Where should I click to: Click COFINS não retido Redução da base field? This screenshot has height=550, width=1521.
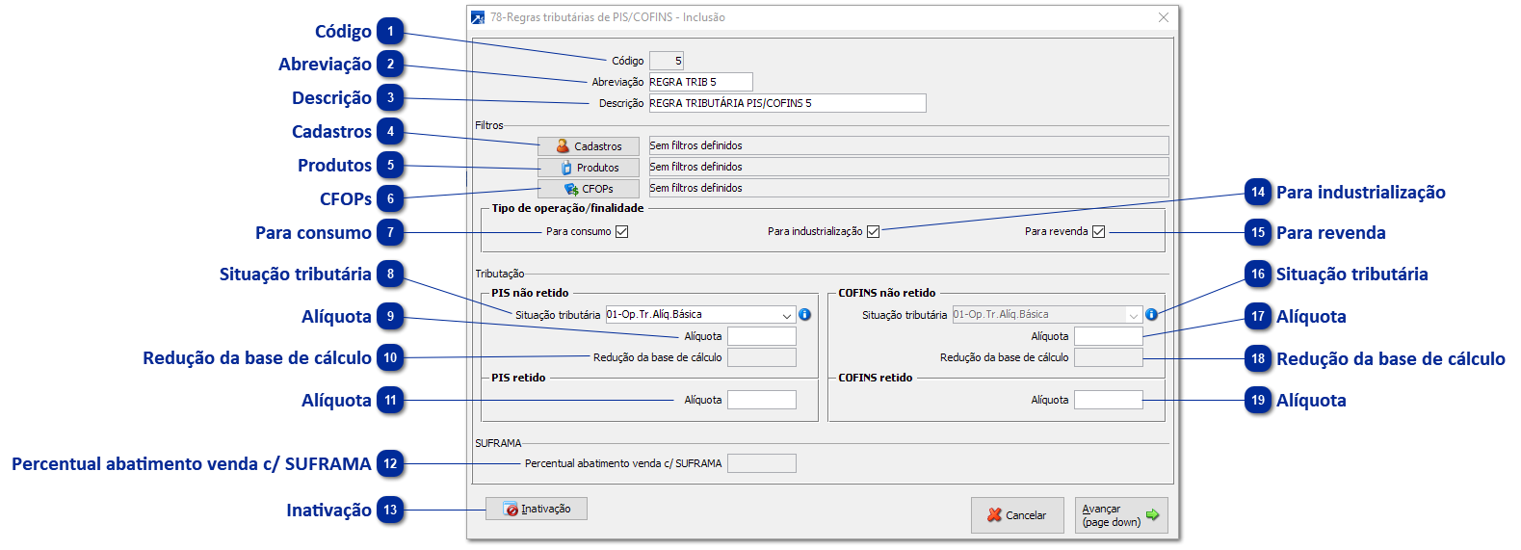tap(1109, 357)
